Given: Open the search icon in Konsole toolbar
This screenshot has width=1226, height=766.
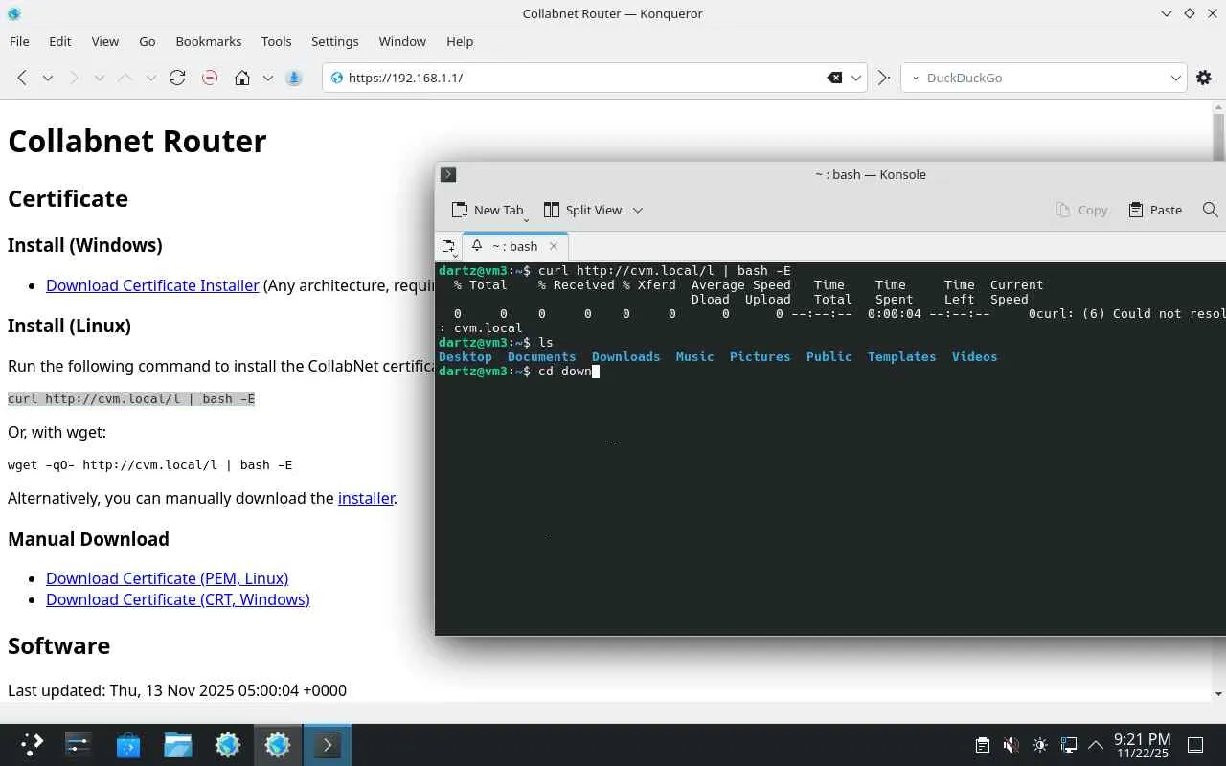Looking at the screenshot, I should pos(1211,210).
